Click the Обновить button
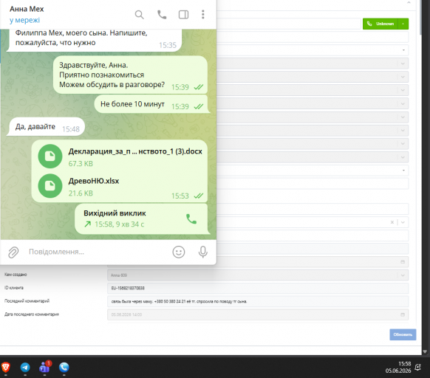This screenshot has height=378, width=430. [403, 334]
